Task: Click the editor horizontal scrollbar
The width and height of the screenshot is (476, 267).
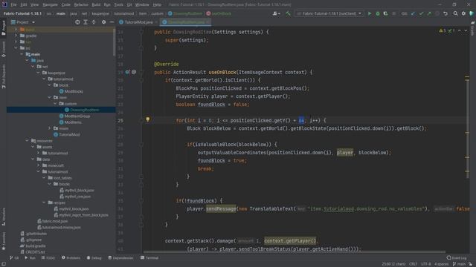Action: (x=294, y=252)
